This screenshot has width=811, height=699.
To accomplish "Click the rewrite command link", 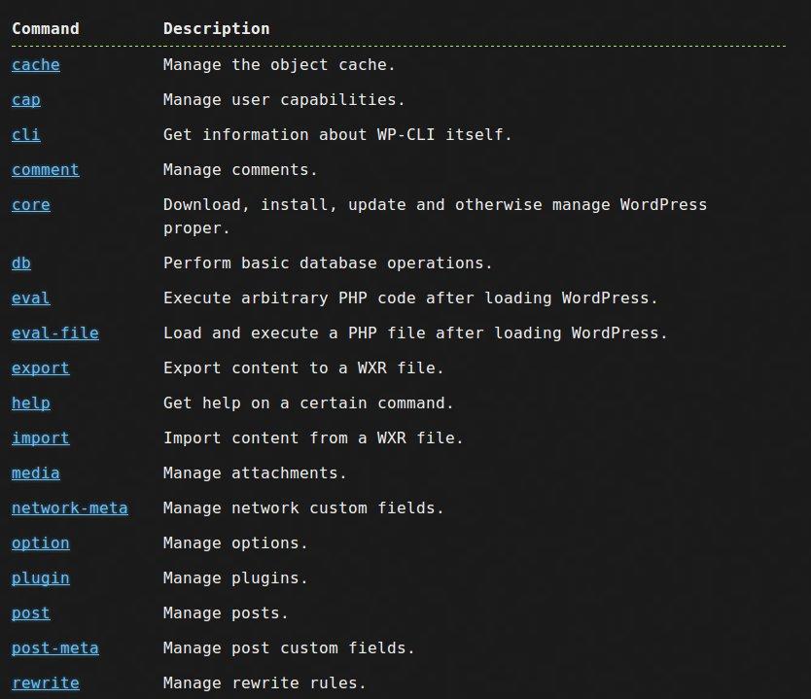I will pyautogui.click(x=46, y=683).
